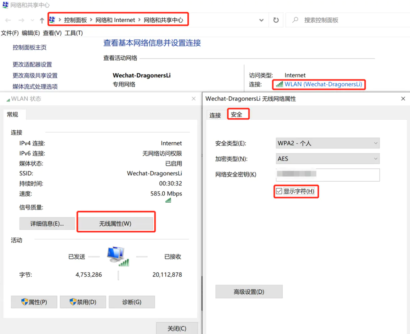Switch to the 连接 tab
This screenshot has height=334, width=410.
point(215,115)
